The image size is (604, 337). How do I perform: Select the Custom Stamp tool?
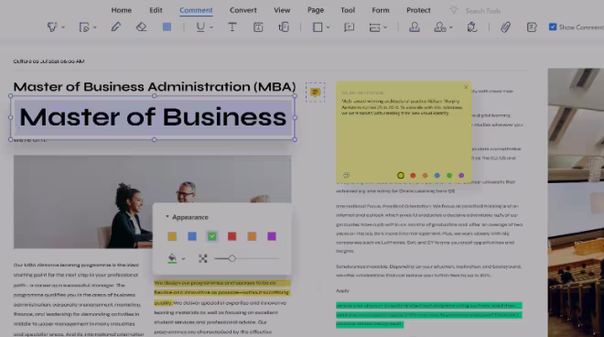click(439, 27)
